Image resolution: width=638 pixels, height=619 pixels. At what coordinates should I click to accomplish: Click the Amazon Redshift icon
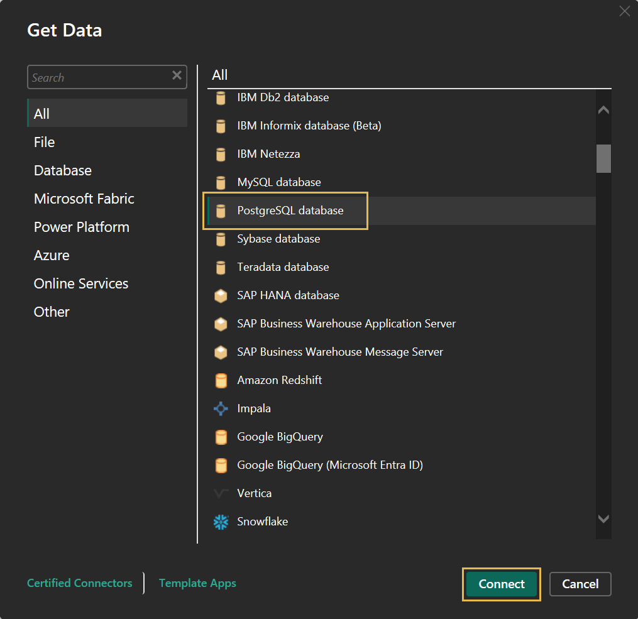221,381
